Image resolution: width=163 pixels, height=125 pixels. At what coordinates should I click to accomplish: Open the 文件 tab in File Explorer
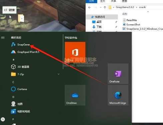pos(91,1)
